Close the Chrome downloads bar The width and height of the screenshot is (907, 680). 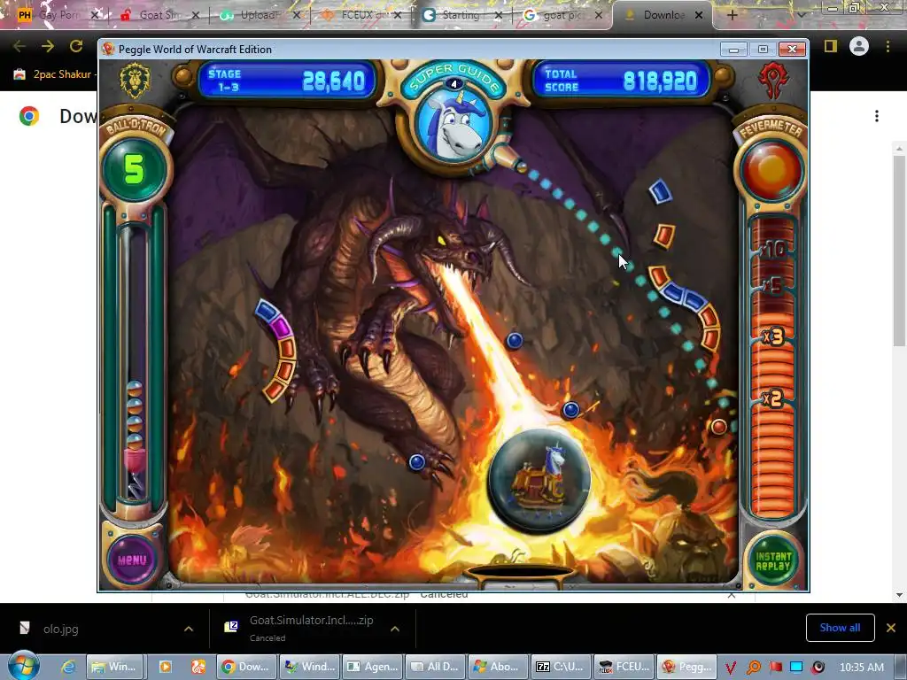pyautogui.click(x=891, y=628)
